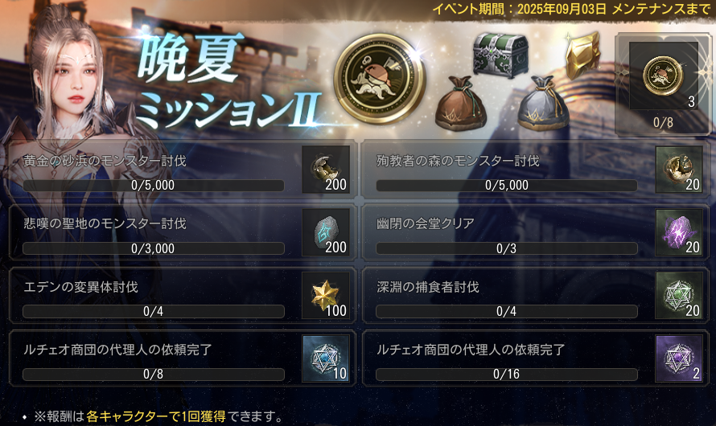Click the 黄金の砂浜のモンスター討伐 progress bar

(154, 185)
